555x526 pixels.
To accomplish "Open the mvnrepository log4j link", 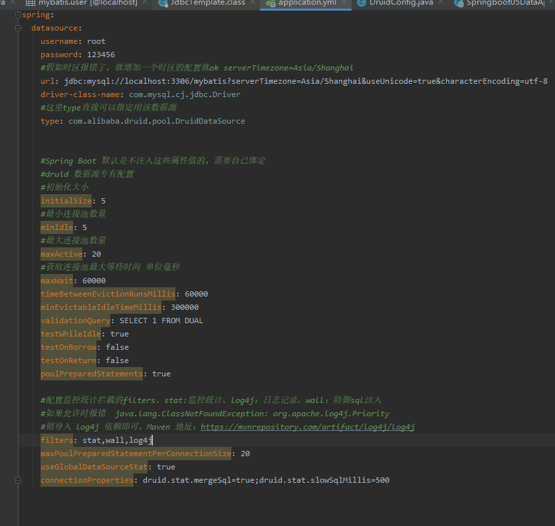I will point(307,427).
